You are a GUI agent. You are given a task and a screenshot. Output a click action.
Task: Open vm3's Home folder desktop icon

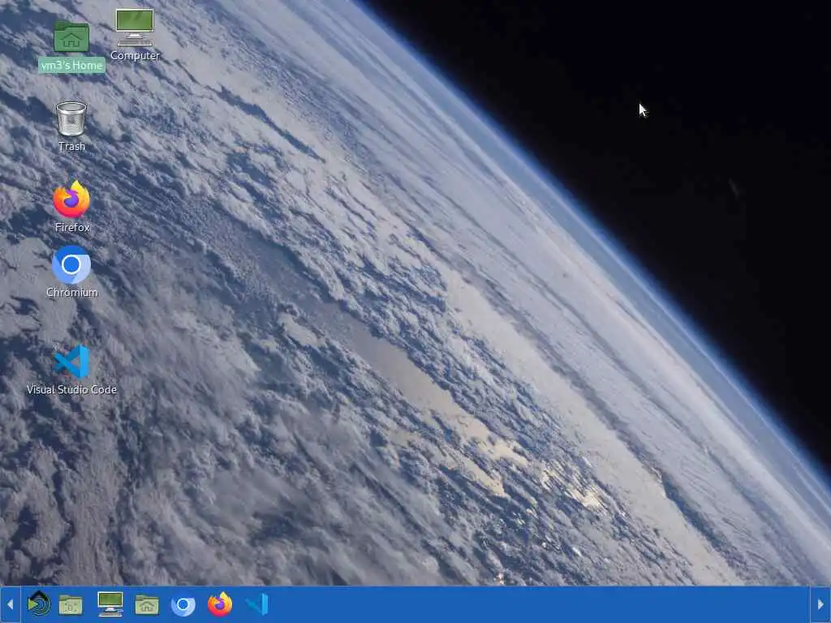tap(71, 37)
